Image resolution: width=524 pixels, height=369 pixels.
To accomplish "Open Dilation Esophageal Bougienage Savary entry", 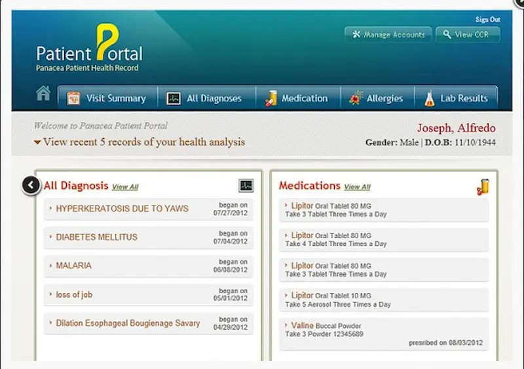I will tap(128, 323).
